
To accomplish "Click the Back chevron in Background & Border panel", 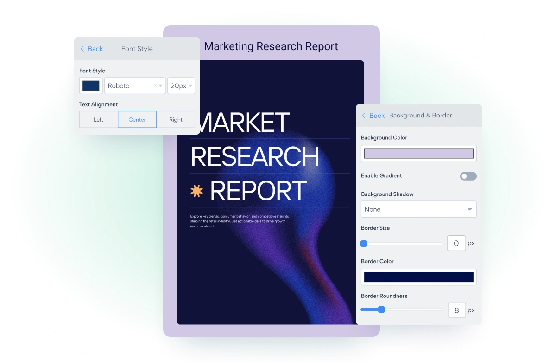I will pyautogui.click(x=364, y=116).
